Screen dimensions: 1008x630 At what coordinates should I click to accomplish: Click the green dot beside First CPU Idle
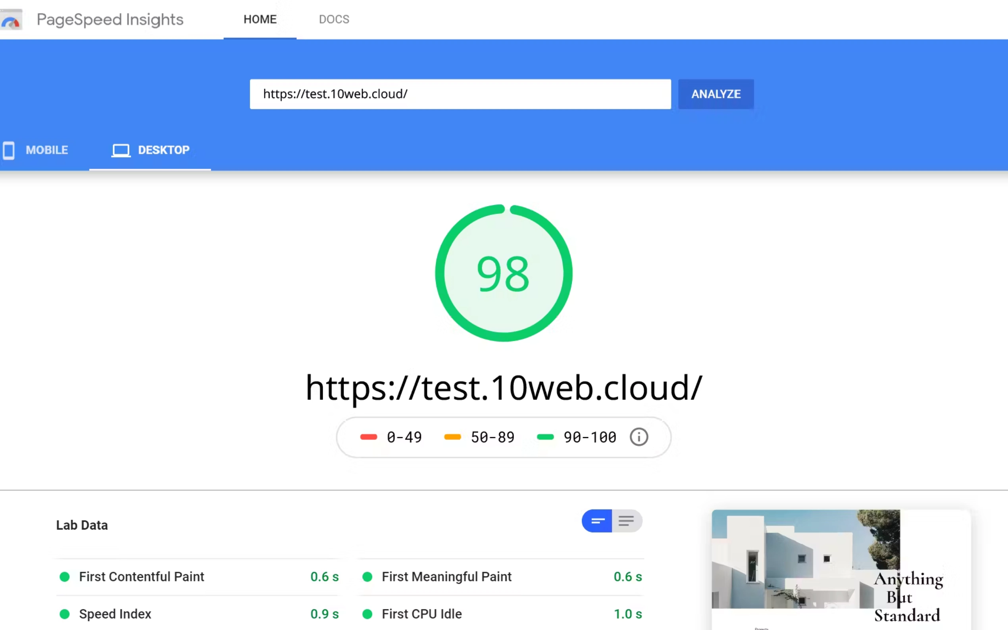point(367,614)
